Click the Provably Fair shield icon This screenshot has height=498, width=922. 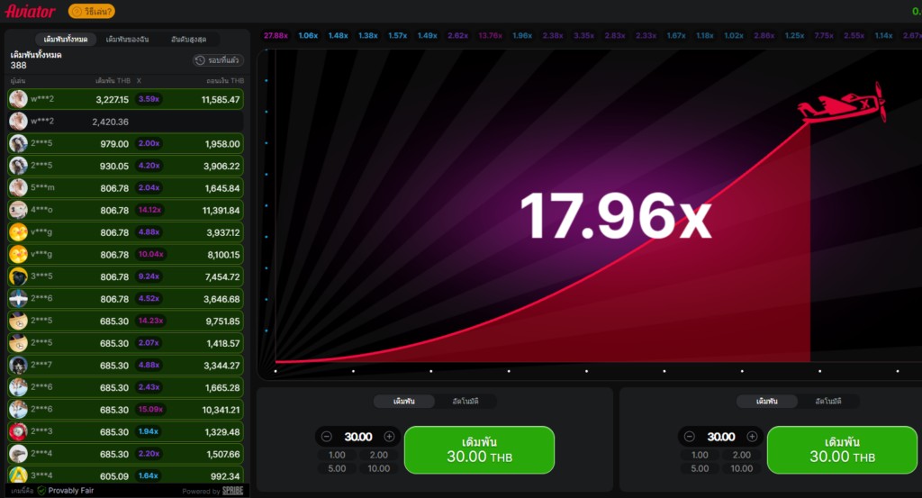click(x=41, y=491)
